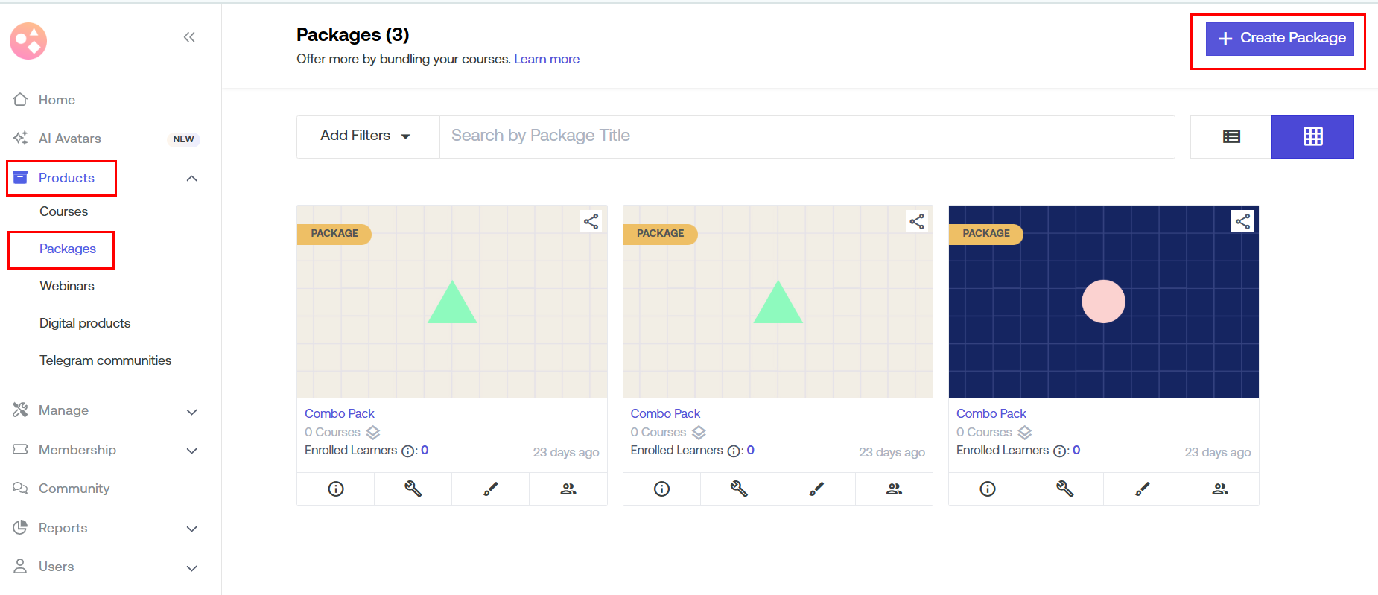Image resolution: width=1378 pixels, height=595 pixels.
Task: Click the Search by Package Title field
Action: coord(807,136)
